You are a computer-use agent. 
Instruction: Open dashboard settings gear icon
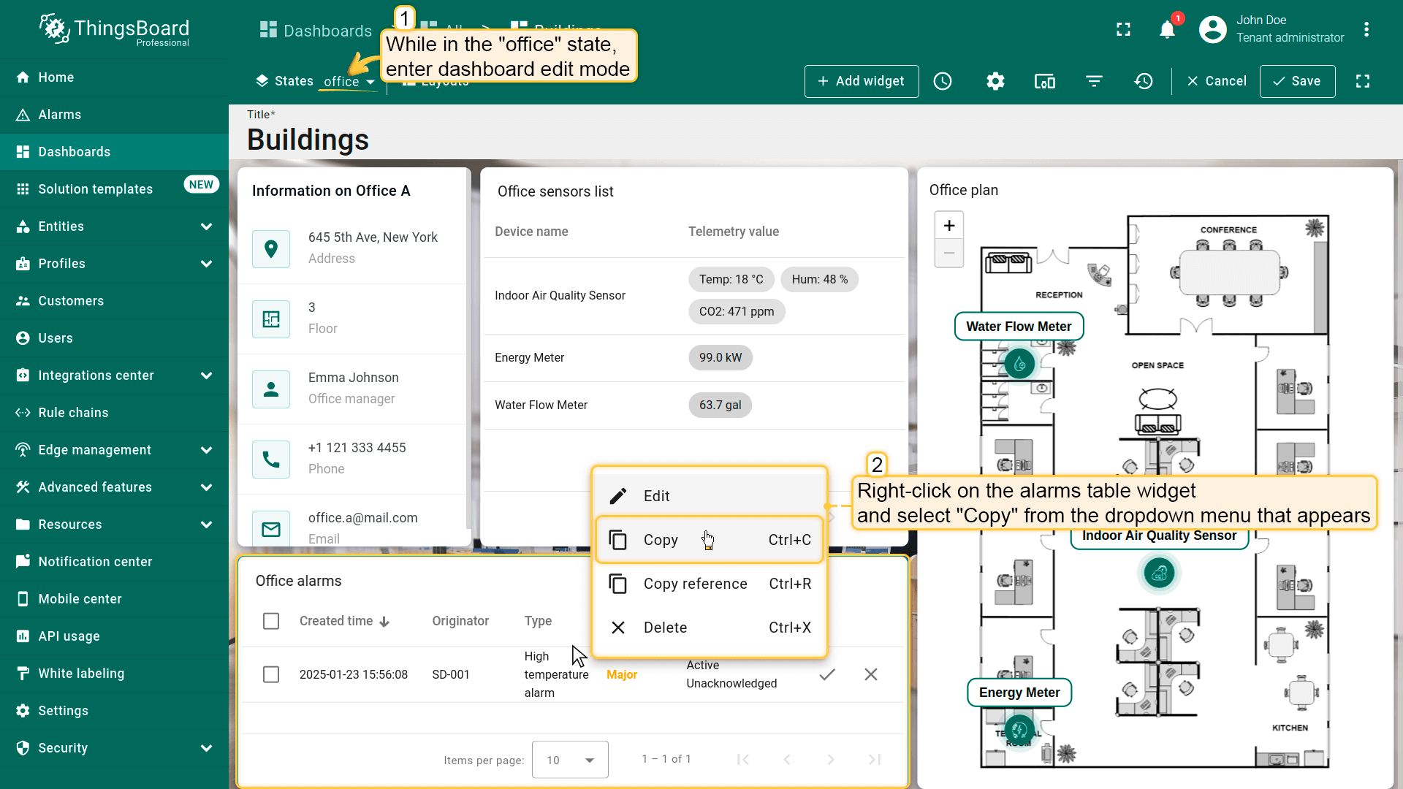(995, 81)
